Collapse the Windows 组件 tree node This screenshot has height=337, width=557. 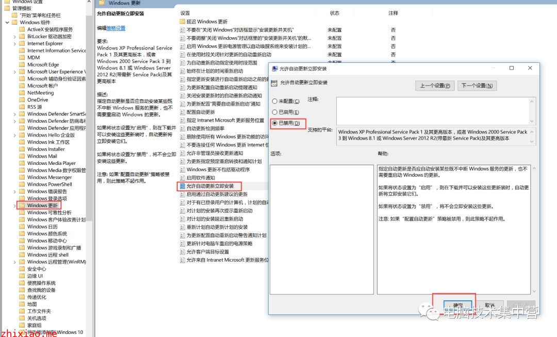pyautogui.click(x=7, y=22)
